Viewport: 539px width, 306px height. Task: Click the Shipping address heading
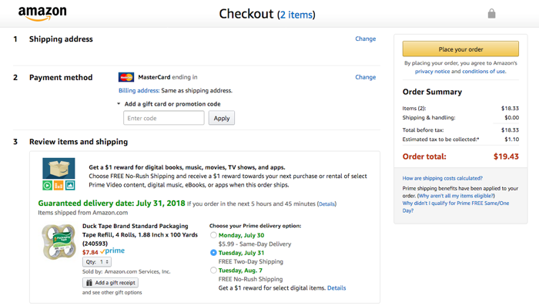[x=61, y=39]
